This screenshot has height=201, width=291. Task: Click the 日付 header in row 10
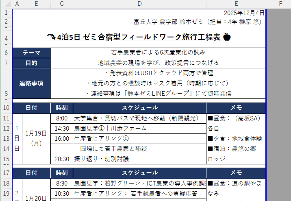tap(31, 108)
